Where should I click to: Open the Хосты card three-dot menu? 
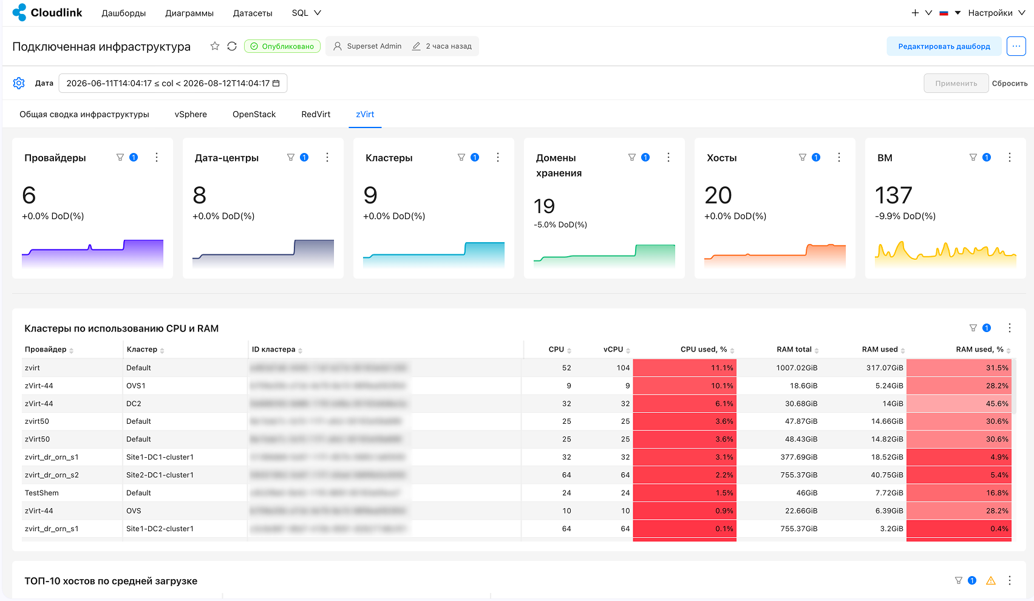click(x=839, y=157)
